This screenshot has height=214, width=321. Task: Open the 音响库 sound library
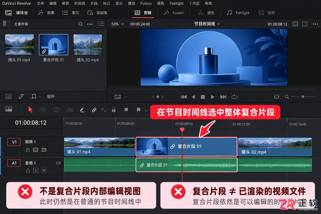click(97, 13)
